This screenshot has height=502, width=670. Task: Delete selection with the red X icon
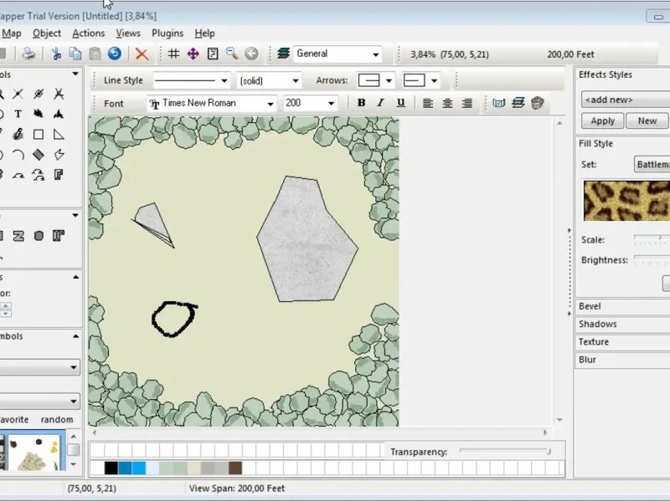142,54
